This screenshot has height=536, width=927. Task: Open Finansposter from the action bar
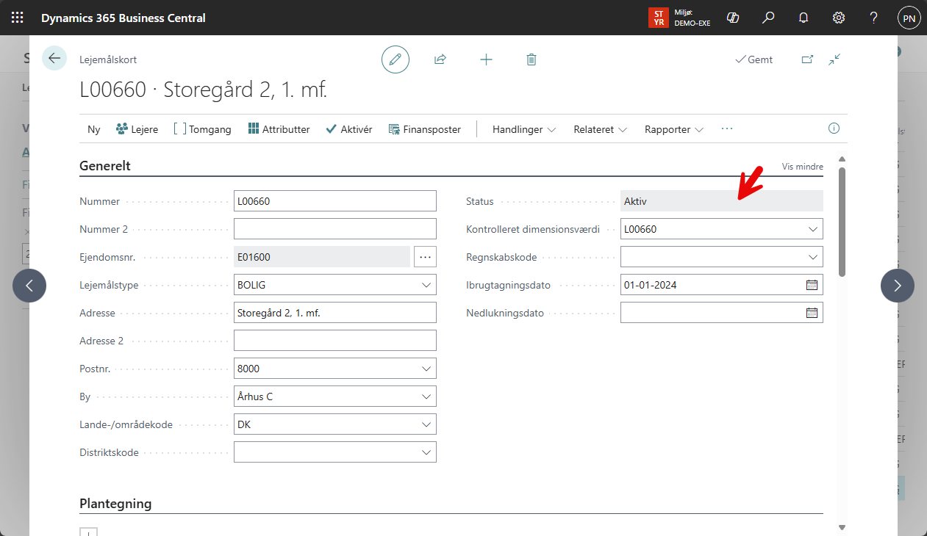click(424, 129)
